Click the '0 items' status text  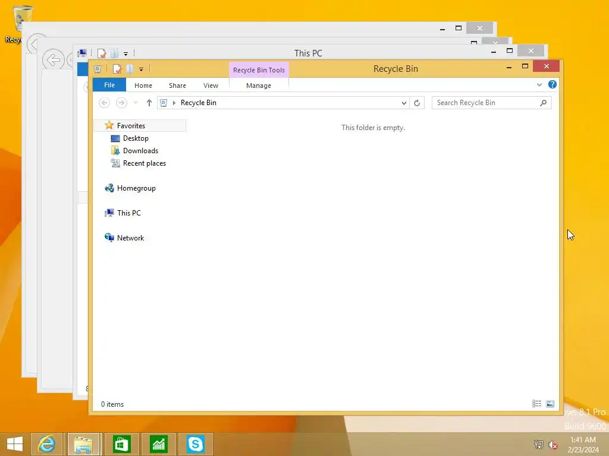pyautogui.click(x=112, y=404)
